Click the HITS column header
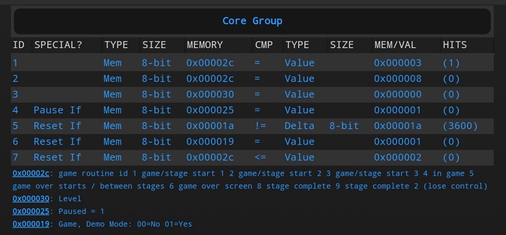This screenshot has width=506, height=235. coord(455,45)
